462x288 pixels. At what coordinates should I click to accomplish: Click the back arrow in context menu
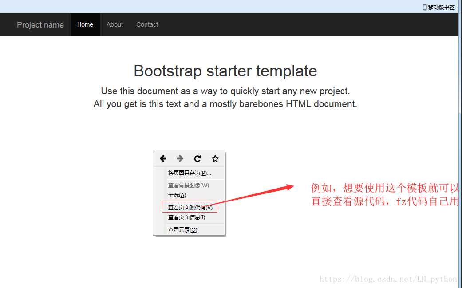click(163, 158)
